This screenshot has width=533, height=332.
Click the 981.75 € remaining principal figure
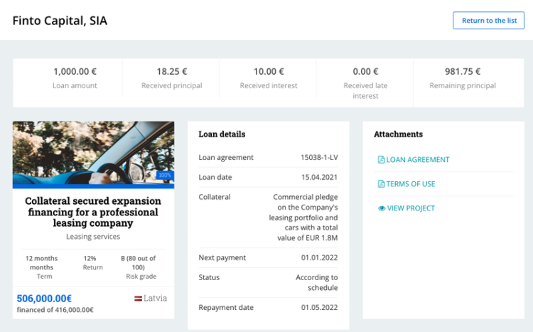click(x=463, y=72)
